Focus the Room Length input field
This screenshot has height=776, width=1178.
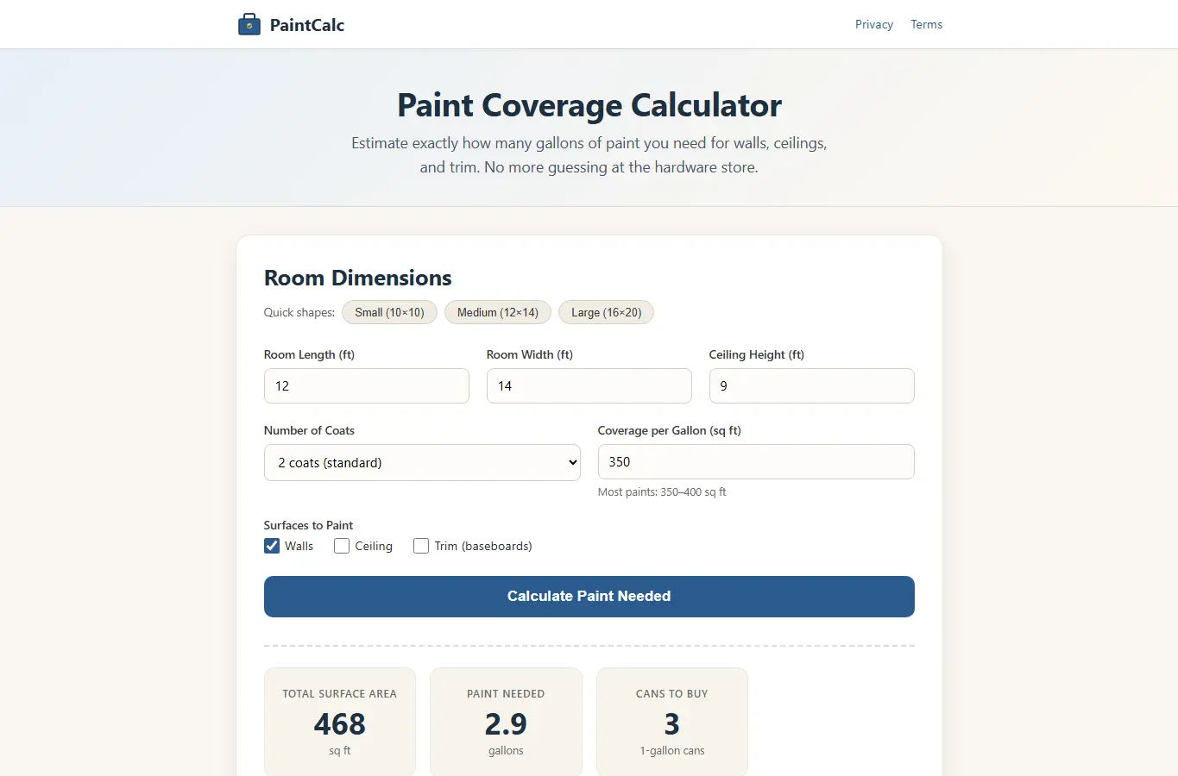click(367, 385)
